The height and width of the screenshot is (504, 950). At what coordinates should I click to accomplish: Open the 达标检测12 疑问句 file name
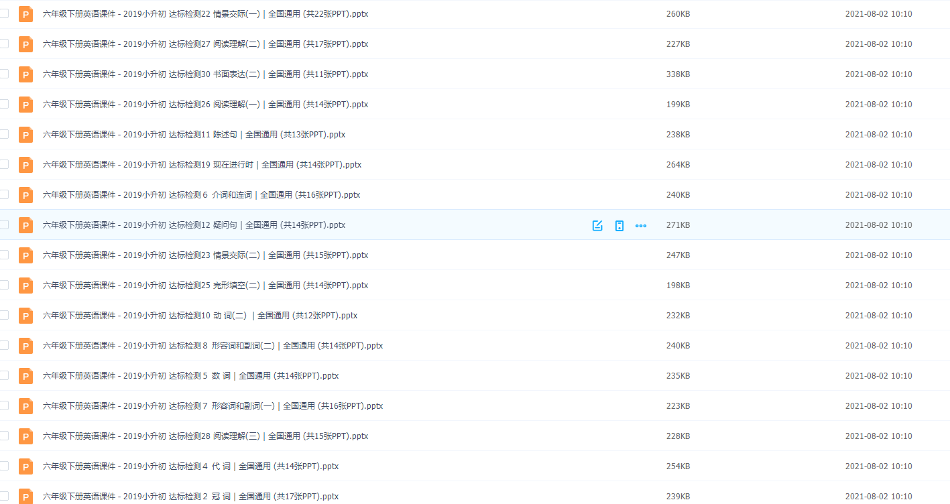(194, 225)
